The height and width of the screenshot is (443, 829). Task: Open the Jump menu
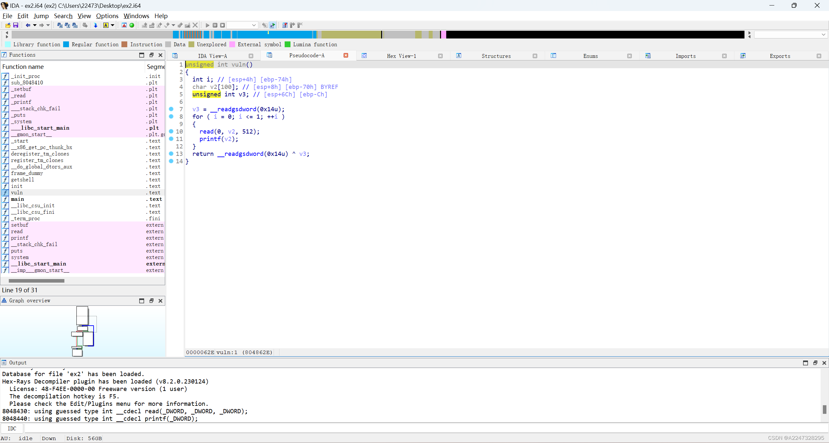pyautogui.click(x=41, y=16)
